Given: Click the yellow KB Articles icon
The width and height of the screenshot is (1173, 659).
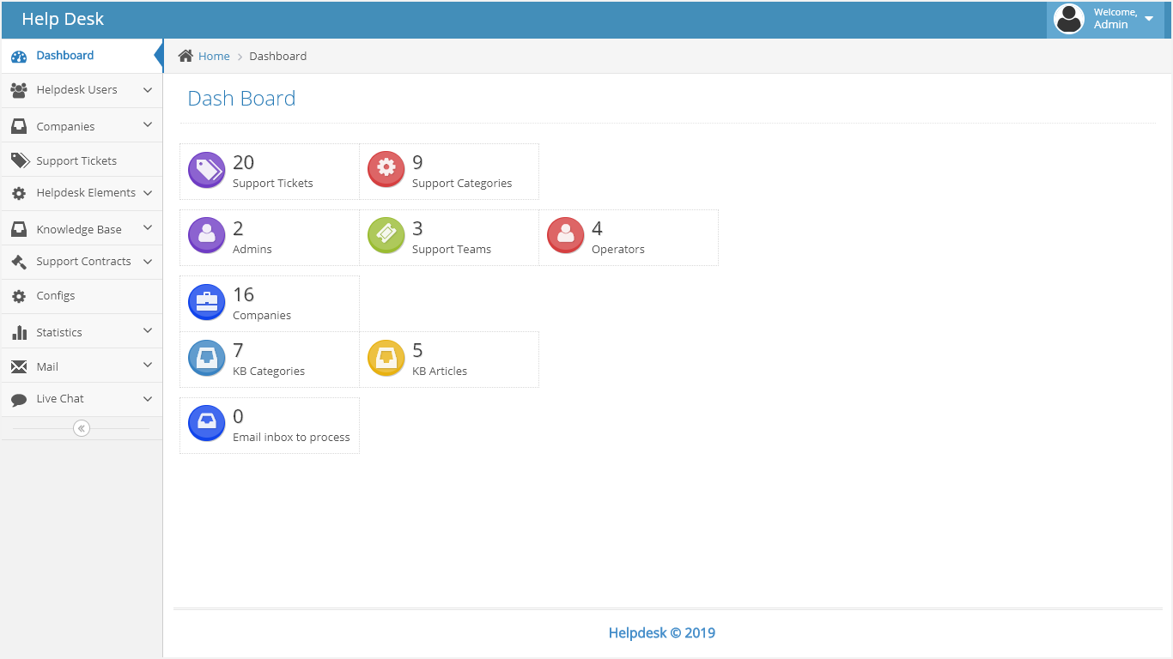Looking at the screenshot, I should (x=386, y=358).
